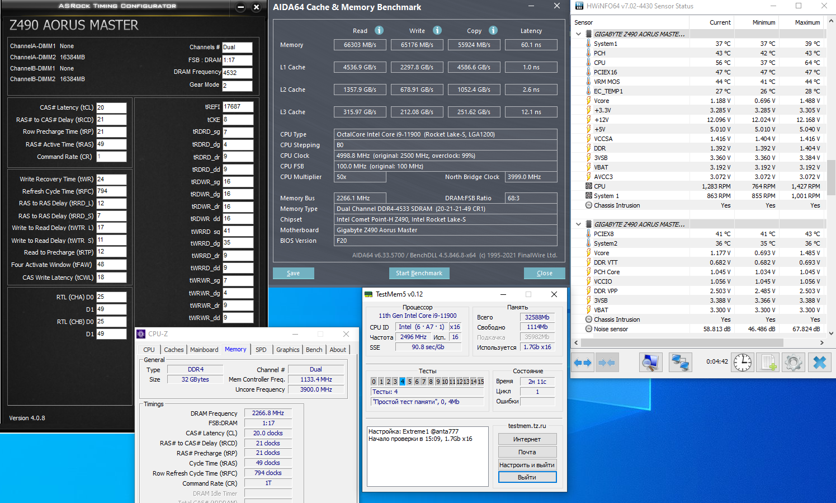Click lightning icon beside DDR VPP sensor
The width and height of the screenshot is (836, 503).
click(588, 291)
